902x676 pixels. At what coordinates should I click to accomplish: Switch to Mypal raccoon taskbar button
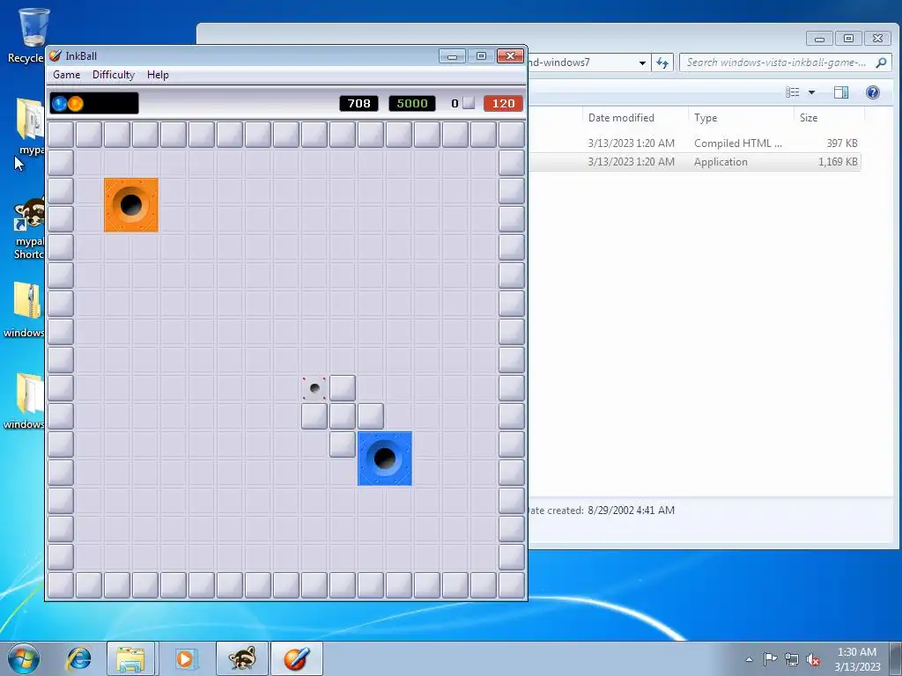click(x=241, y=658)
